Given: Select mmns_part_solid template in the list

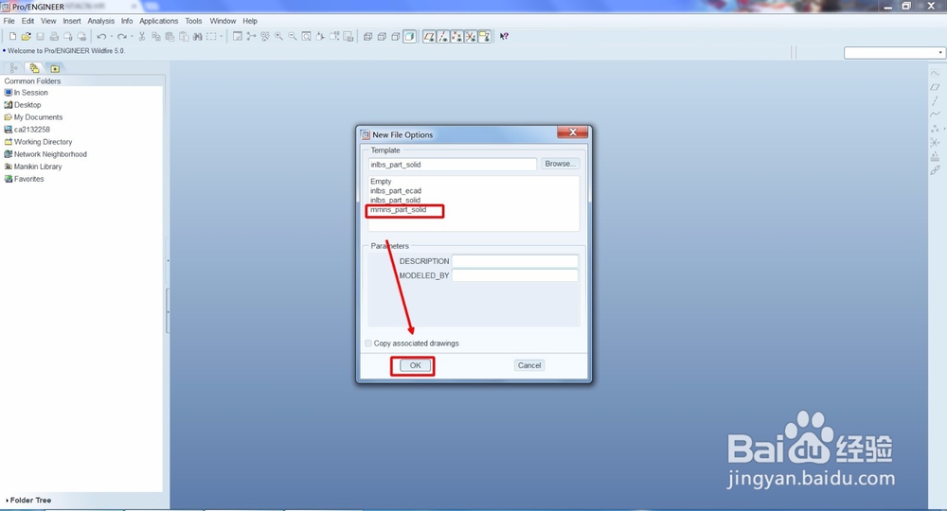Looking at the screenshot, I should [399, 210].
